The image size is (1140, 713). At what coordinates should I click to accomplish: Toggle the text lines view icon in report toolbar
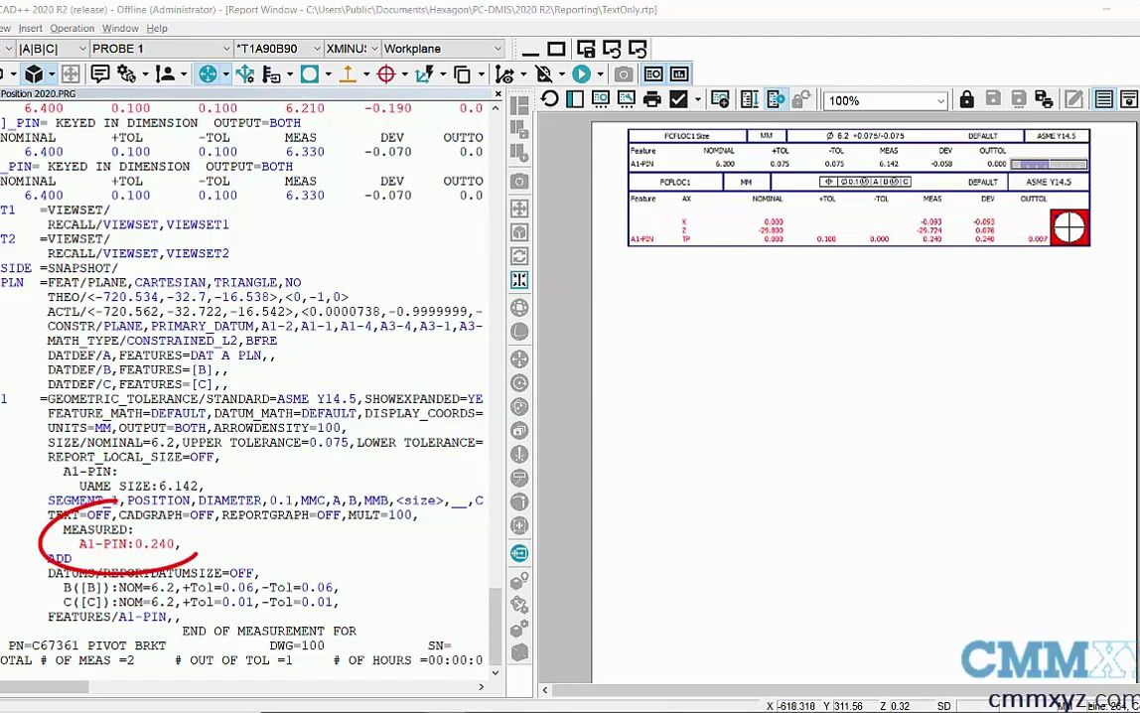coord(1103,99)
